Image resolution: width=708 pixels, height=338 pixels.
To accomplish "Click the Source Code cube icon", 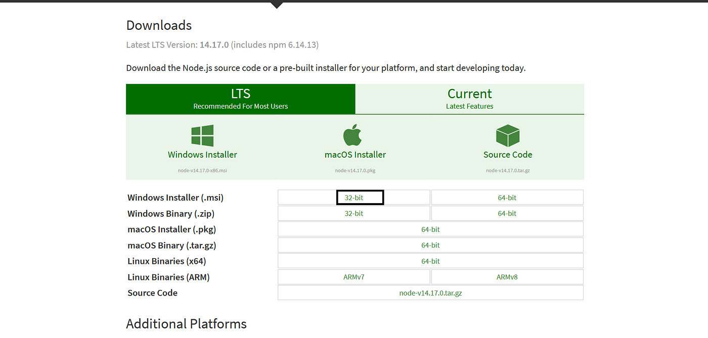I will click(508, 136).
